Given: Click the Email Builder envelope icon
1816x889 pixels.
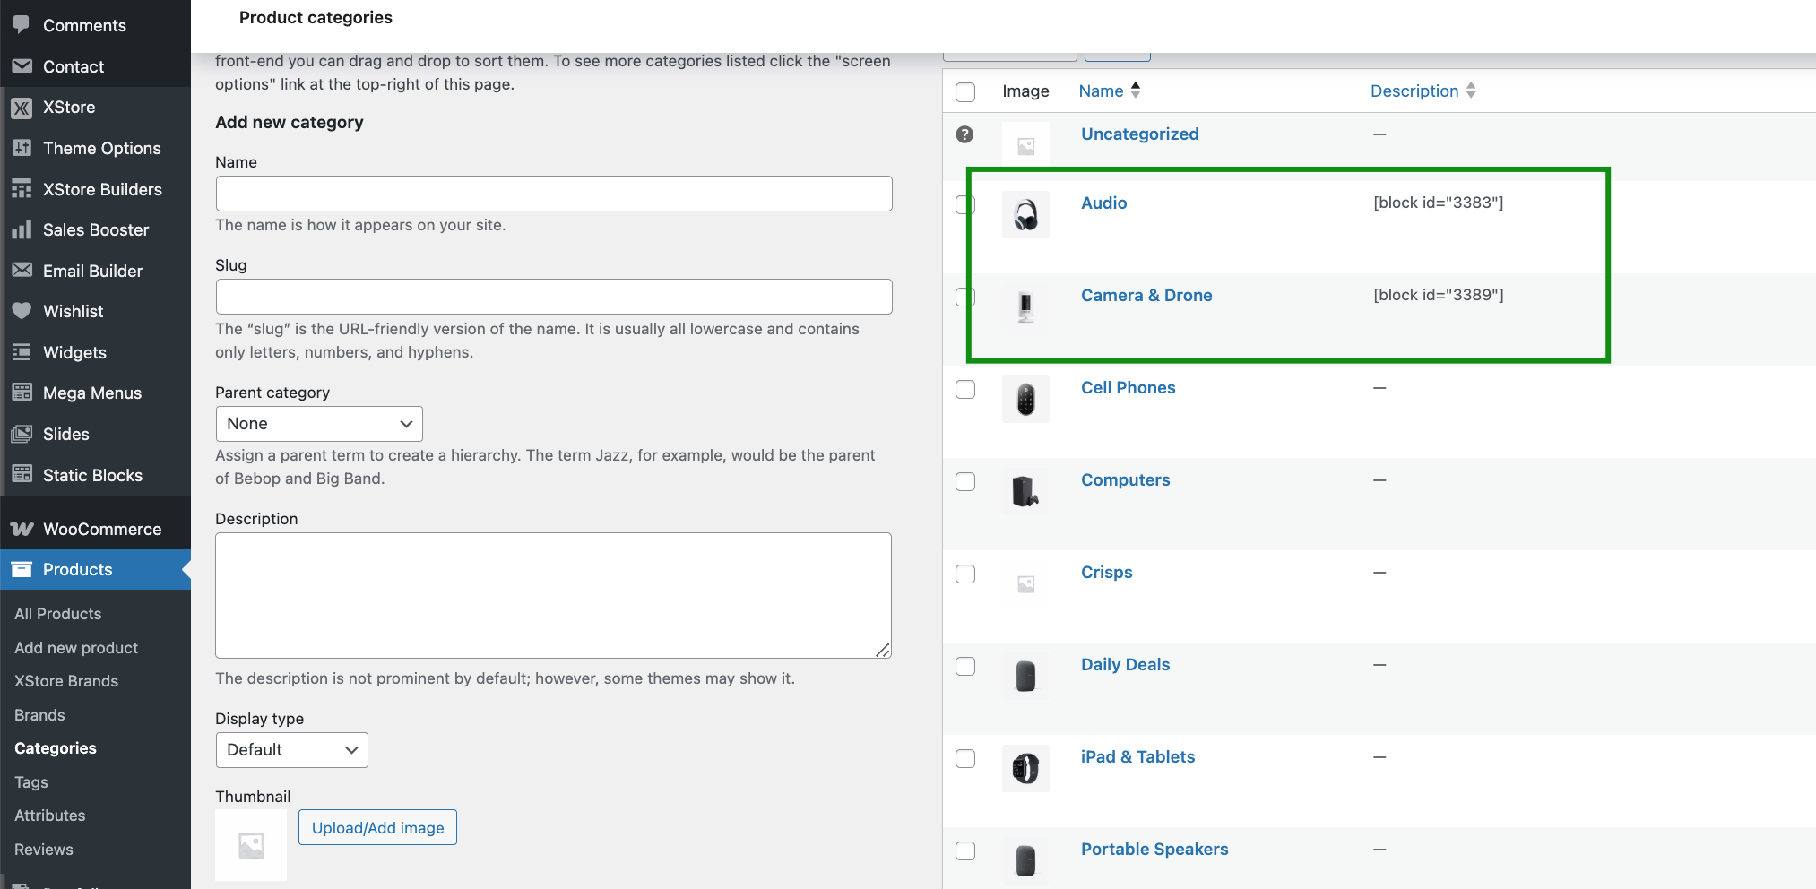Looking at the screenshot, I should 22,271.
